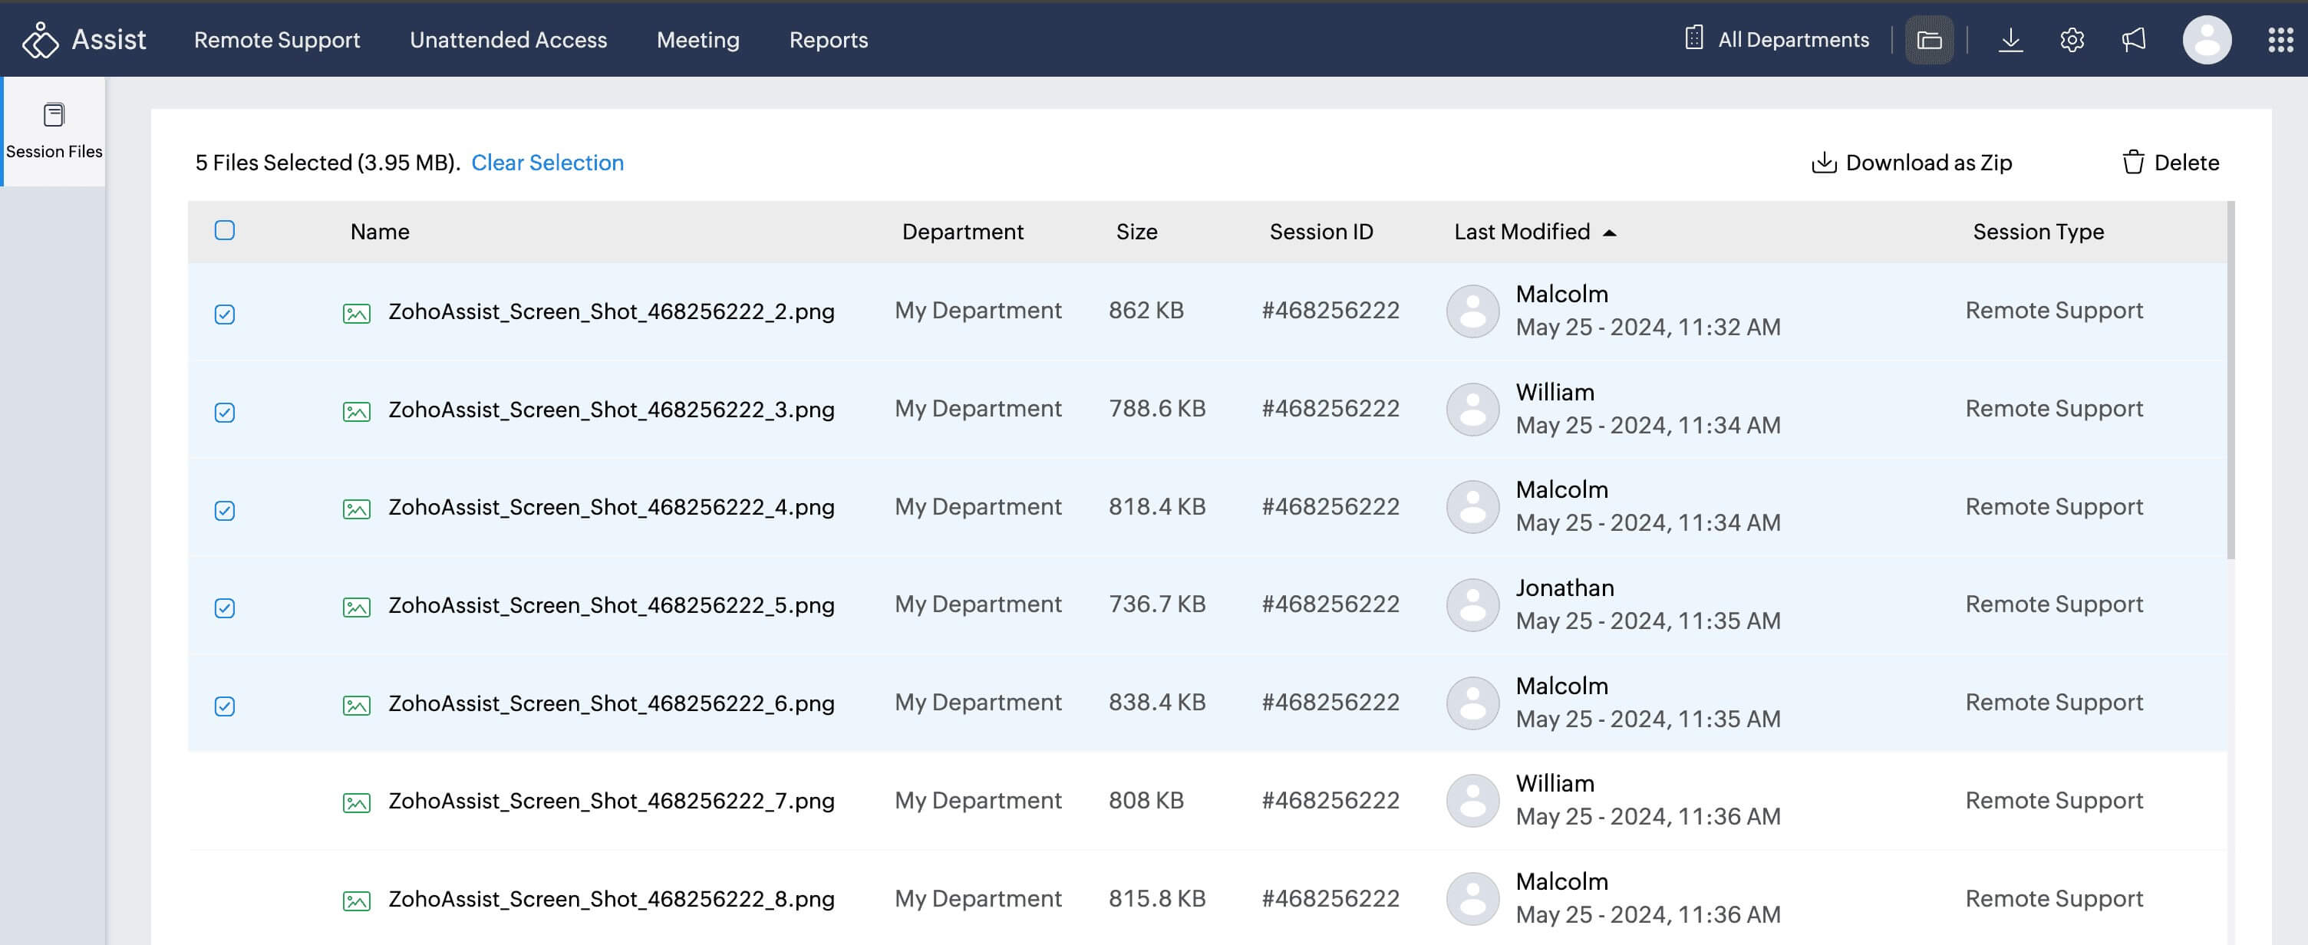Viewport: 2308px width, 945px height.
Task: Open file ZohoAssist_Screen_Shot_468256222_5.png
Action: [611, 604]
